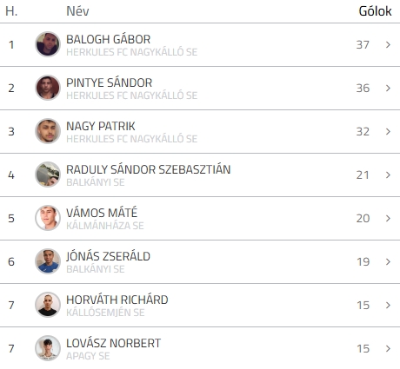
Task: Click Pintye Sándor's avatar picture
Action: pos(48,88)
